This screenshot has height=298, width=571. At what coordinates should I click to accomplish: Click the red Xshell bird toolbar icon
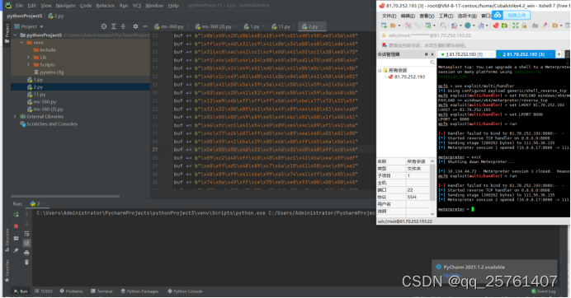[496, 26]
